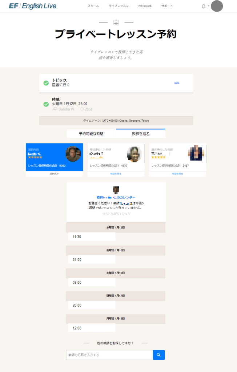Screen dimensions: 237x372
Task: Select the teacher card with 4870 hours
Action: pos(116,157)
